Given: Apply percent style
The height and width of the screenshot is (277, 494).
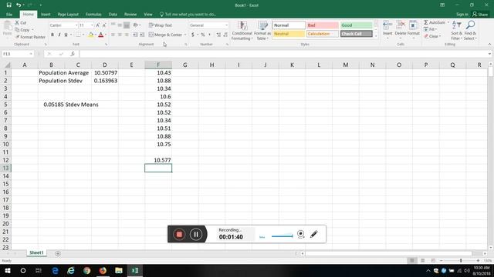Looking at the screenshot, I should (202, 35).
